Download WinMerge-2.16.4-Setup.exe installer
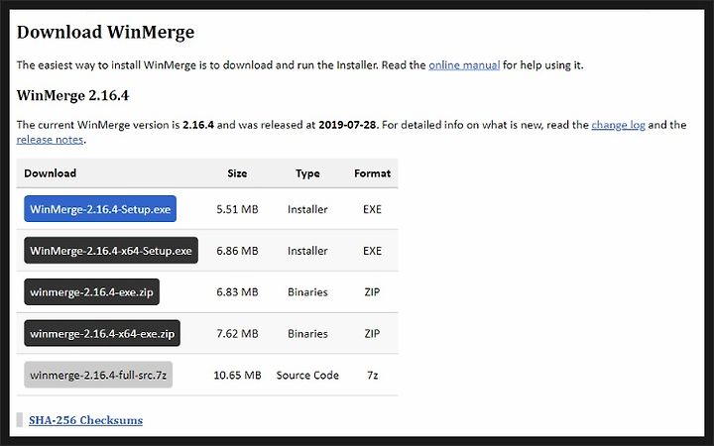 coord(100,209)
